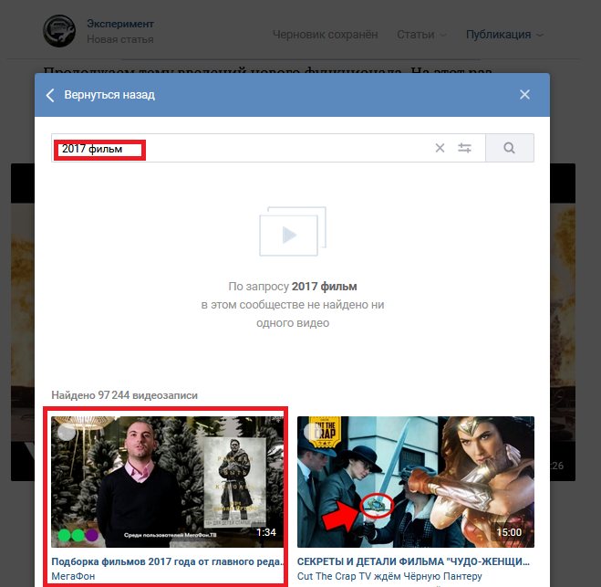Image resolution: width=601 pixels, height=587 pixels.
Task: Open 'Подборка фильмов 2017 года' video title
Action: (x=168, y=561)
